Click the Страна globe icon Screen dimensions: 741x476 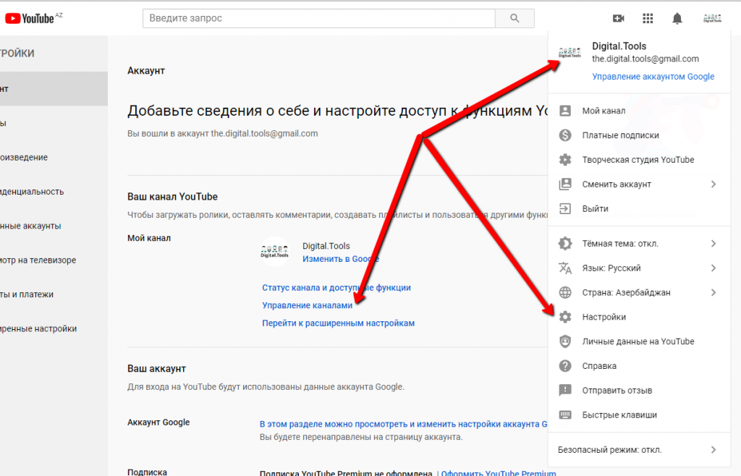(565, 293)
